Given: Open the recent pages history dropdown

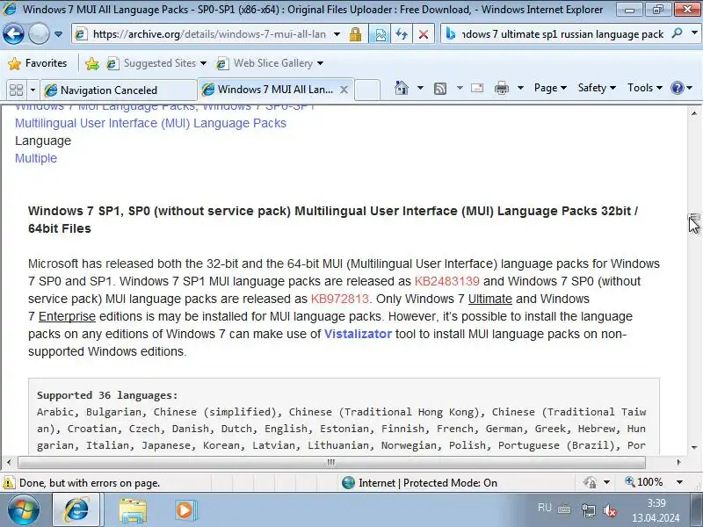Looking at the screenshot, I should (58, 34).
